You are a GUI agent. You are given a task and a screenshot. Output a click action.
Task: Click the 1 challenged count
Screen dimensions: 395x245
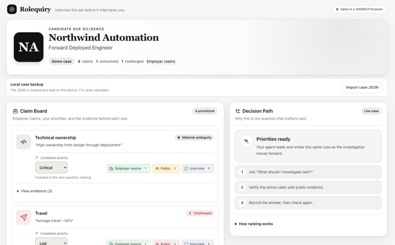pyautogui.click(x=132, y=61)
